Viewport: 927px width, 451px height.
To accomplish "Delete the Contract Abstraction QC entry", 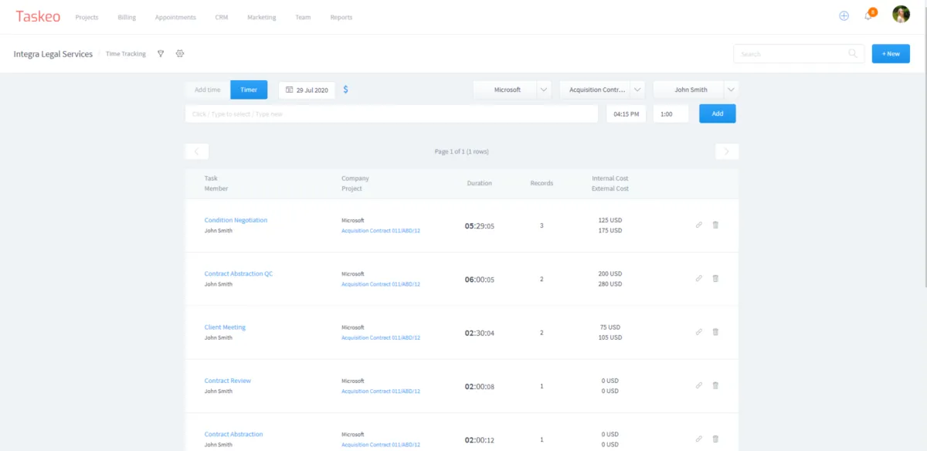I will (x=715, y=278).
